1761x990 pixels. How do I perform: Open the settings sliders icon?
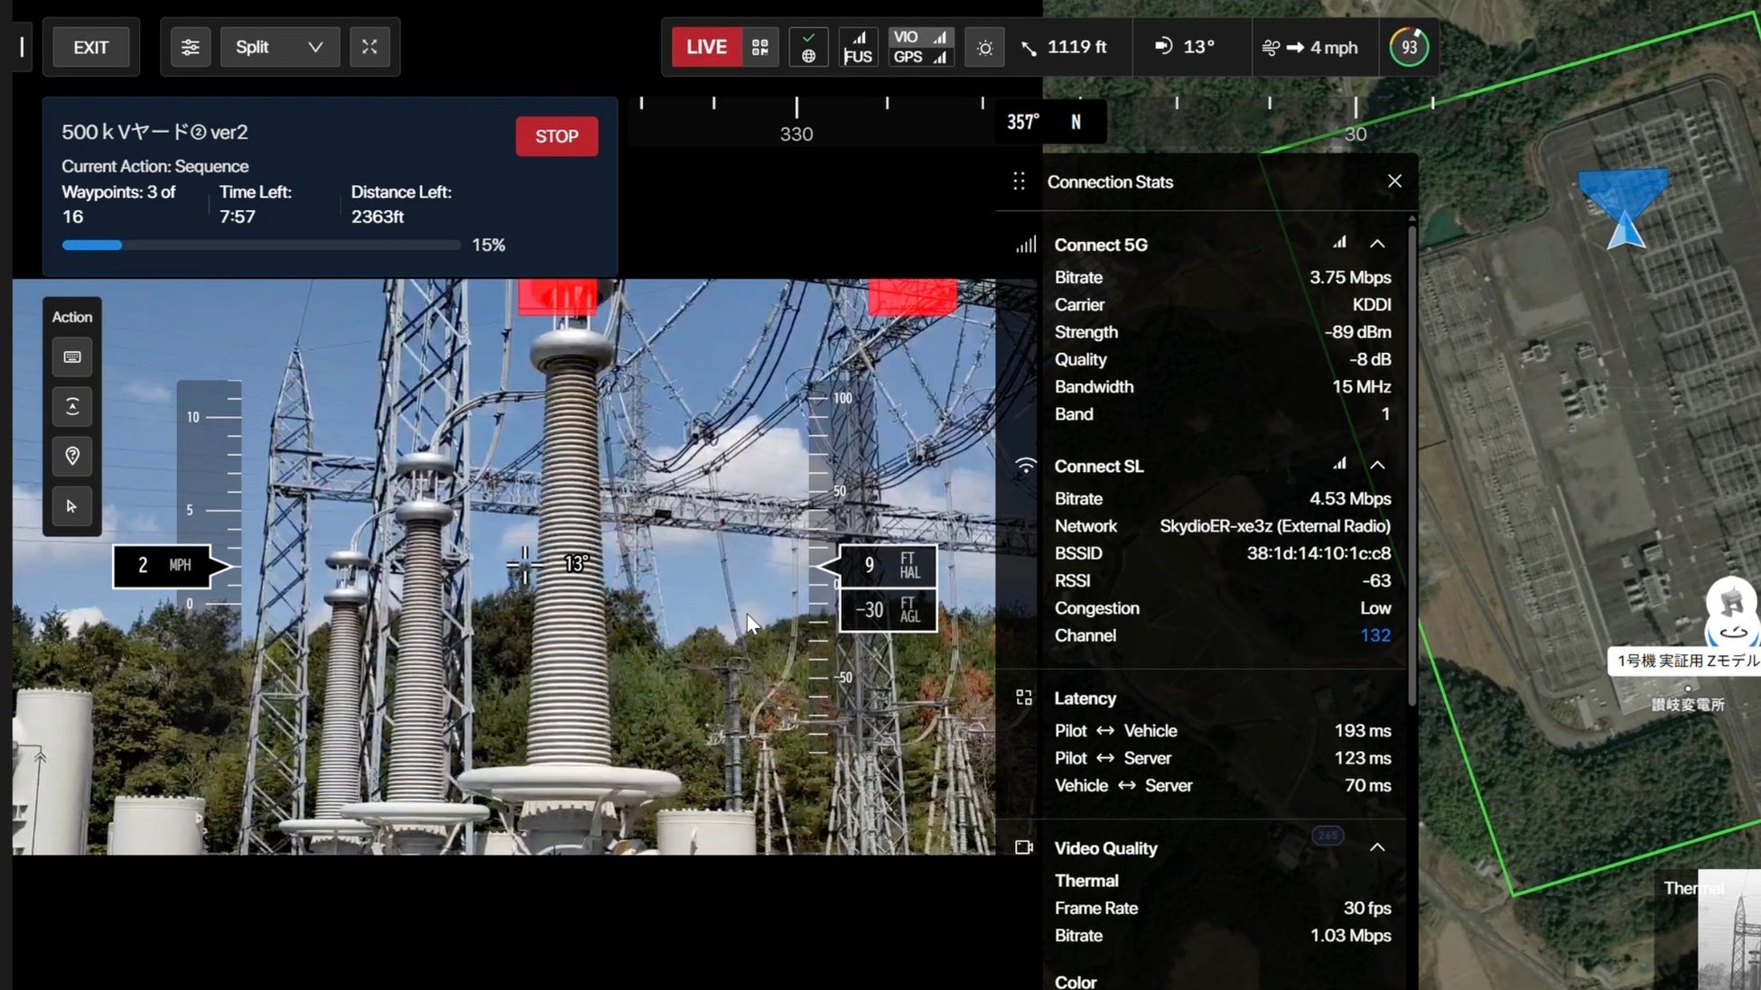[190, 47]
